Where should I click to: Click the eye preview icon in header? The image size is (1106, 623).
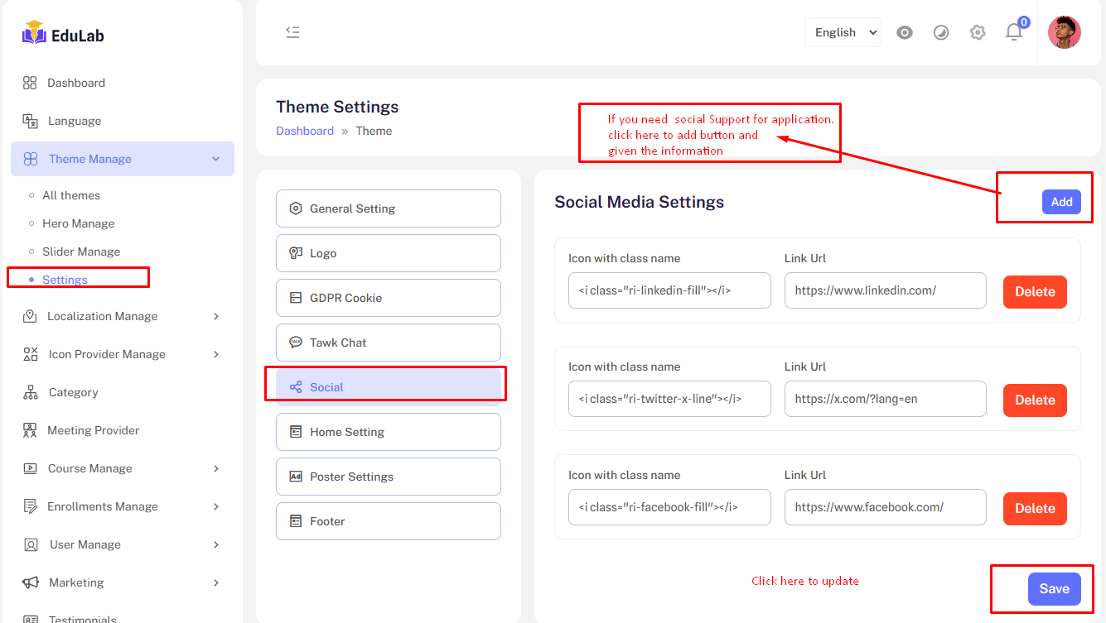point(905,32)
